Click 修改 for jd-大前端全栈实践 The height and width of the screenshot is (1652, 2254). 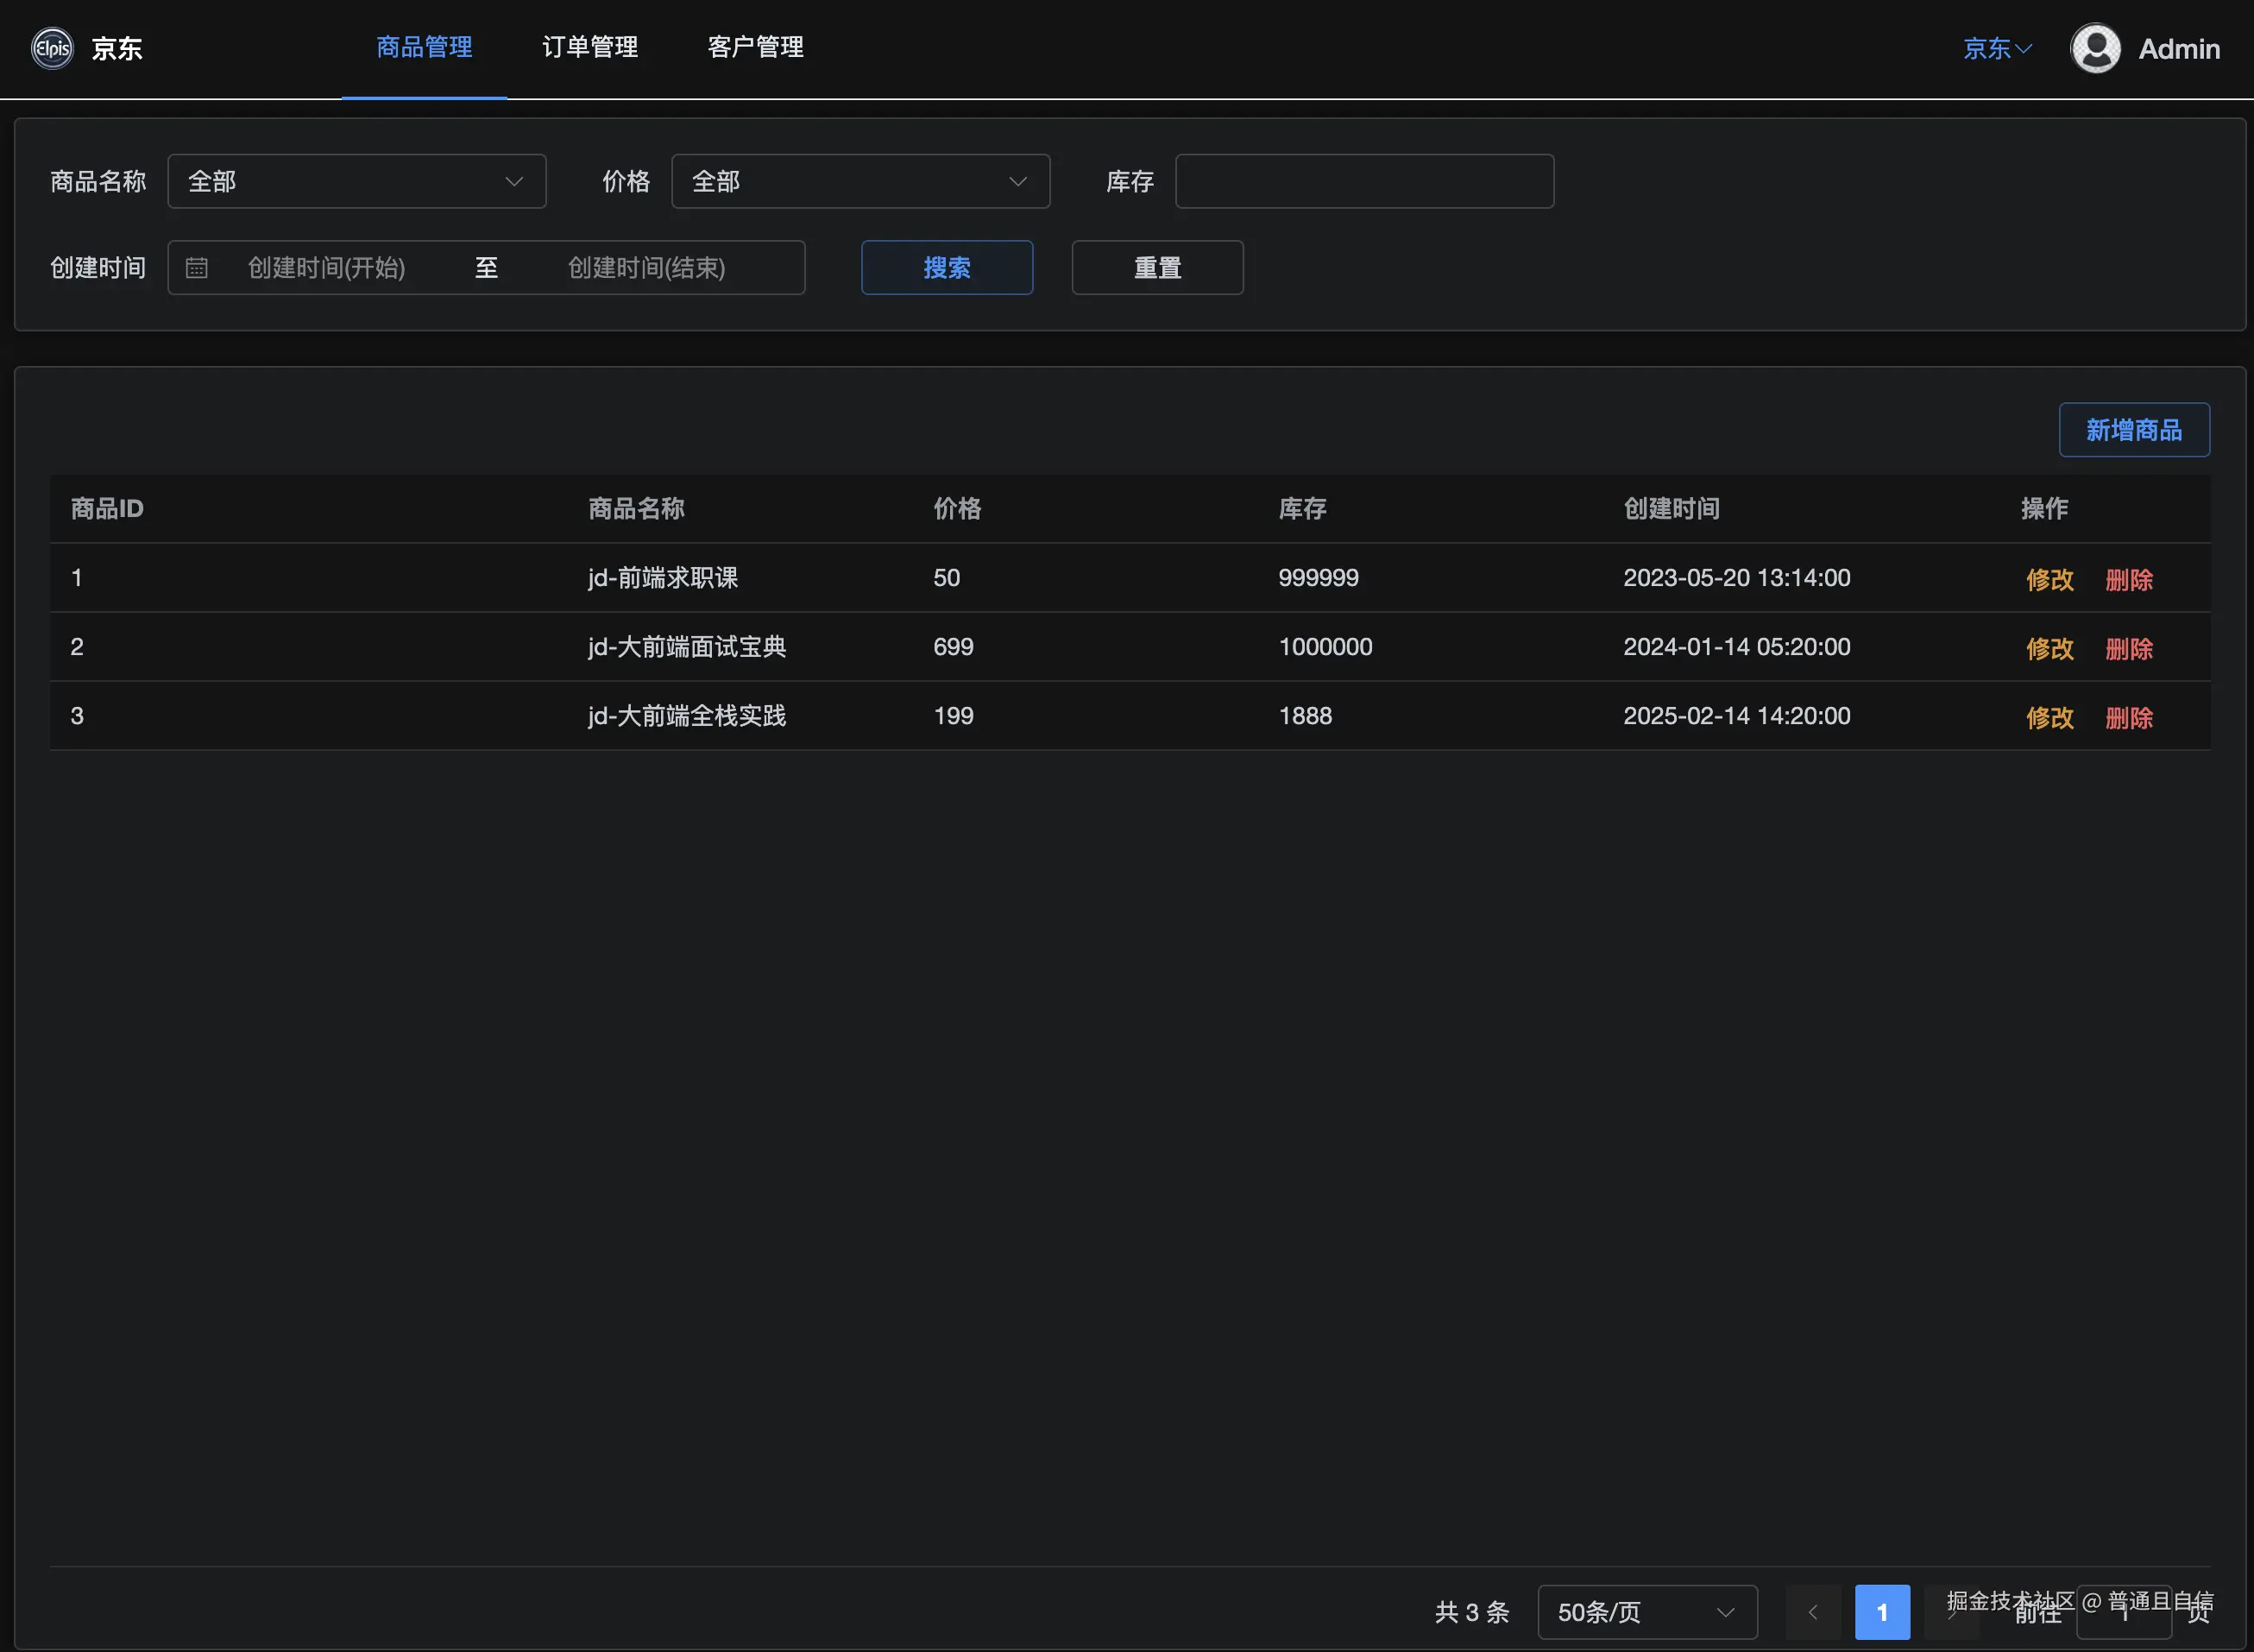coord(2049,718)
